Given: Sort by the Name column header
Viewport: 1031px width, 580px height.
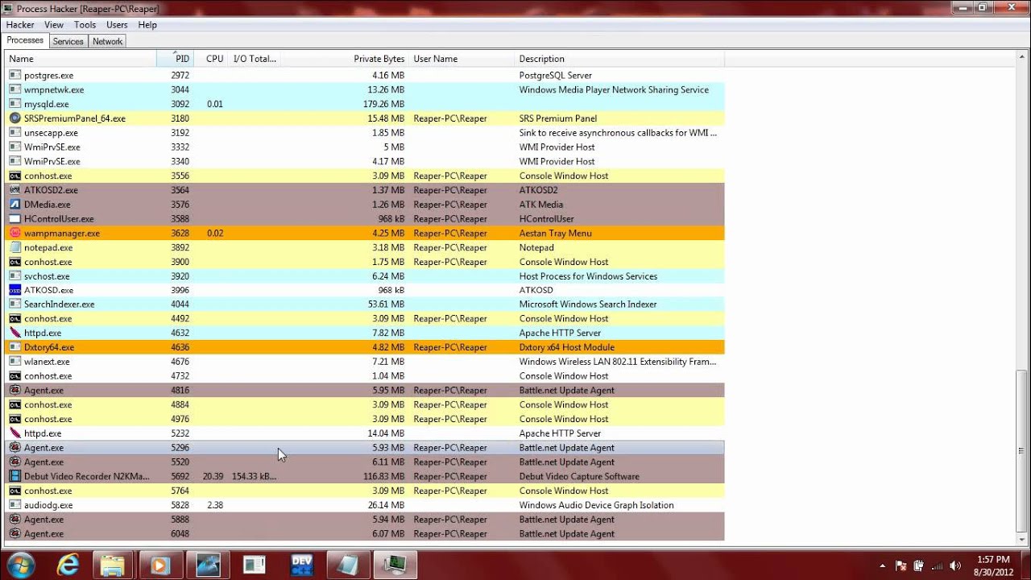Looking at the screenshot, I should pos(81,59).
